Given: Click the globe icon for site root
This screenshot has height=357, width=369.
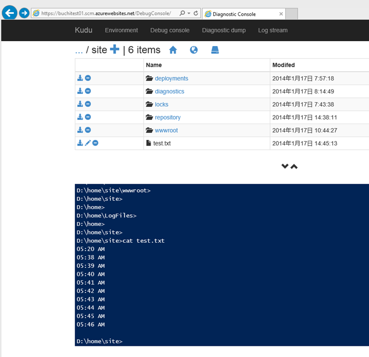Looking at the screenshot, I should point(194,50).
